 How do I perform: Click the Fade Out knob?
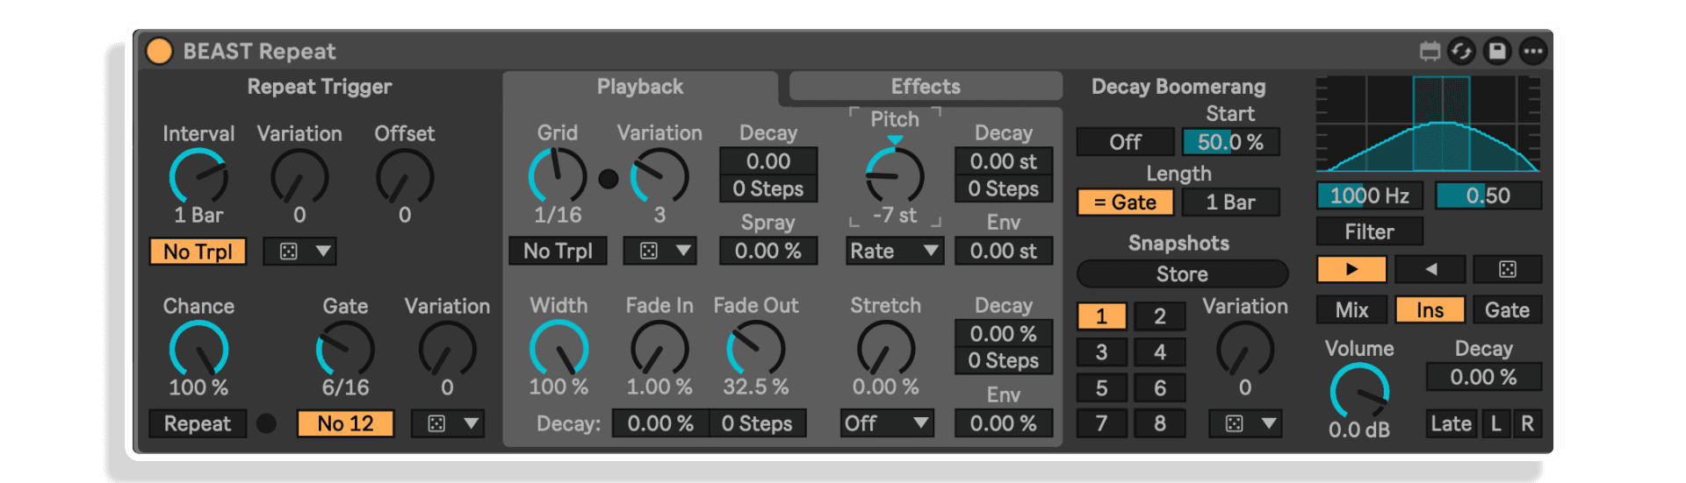tap(756, 349)
